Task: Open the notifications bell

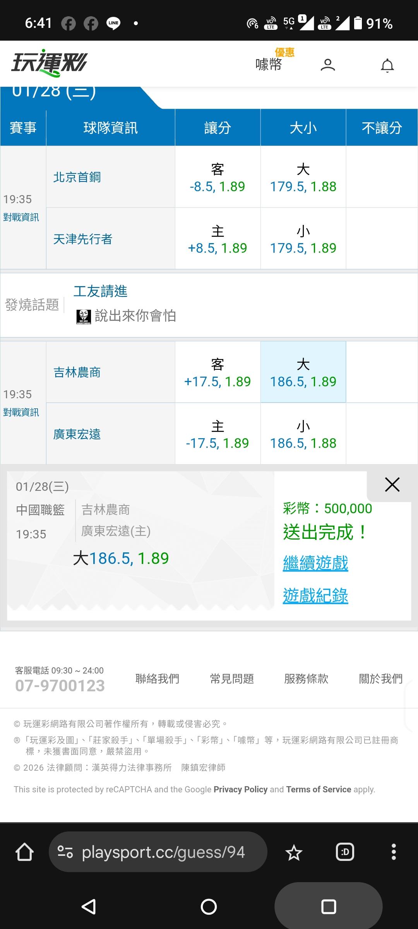Action: (387, 65)
